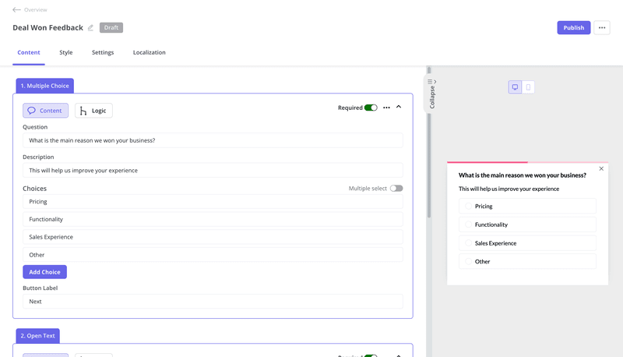Edit the Other choice field
Screen dimensions: 623x357
(x=213, y=255)
